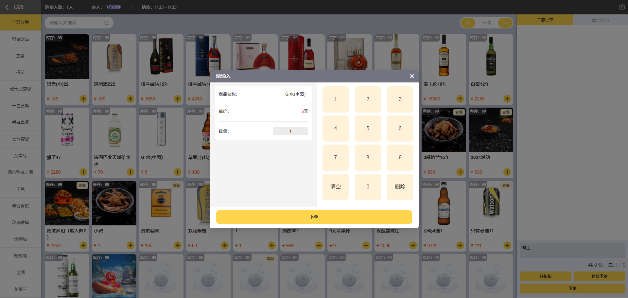Add 测试001 with plus icon
This screenshot has height=298, width=628.
pos(319,245)
